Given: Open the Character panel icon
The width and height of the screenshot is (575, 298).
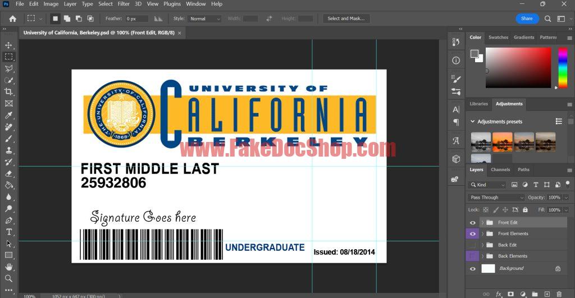Looking at the screenshot, I should tap(456, 109).
